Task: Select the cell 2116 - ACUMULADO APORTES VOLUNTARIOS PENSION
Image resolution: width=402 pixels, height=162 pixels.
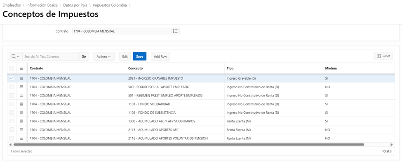Action: click(175, 138)
